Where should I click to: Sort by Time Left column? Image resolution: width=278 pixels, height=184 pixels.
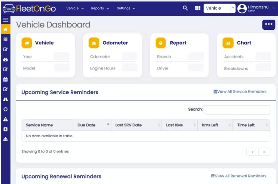pyautogui.click(x=252, y=125)
